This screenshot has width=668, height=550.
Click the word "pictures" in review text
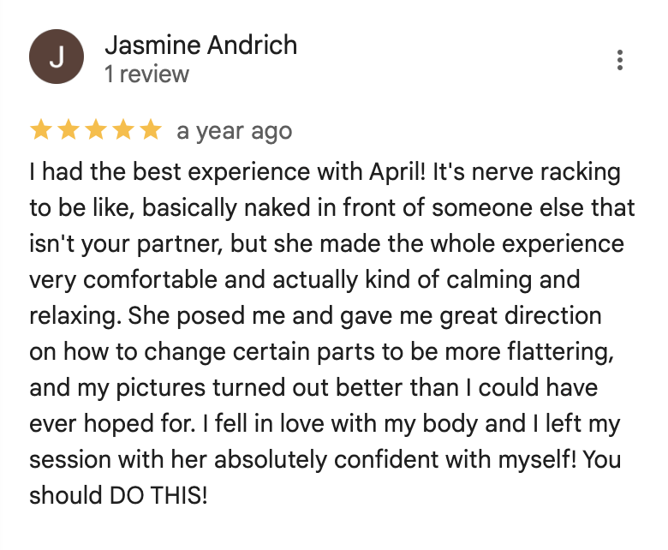pyautogui.click(x=161, y=389)
